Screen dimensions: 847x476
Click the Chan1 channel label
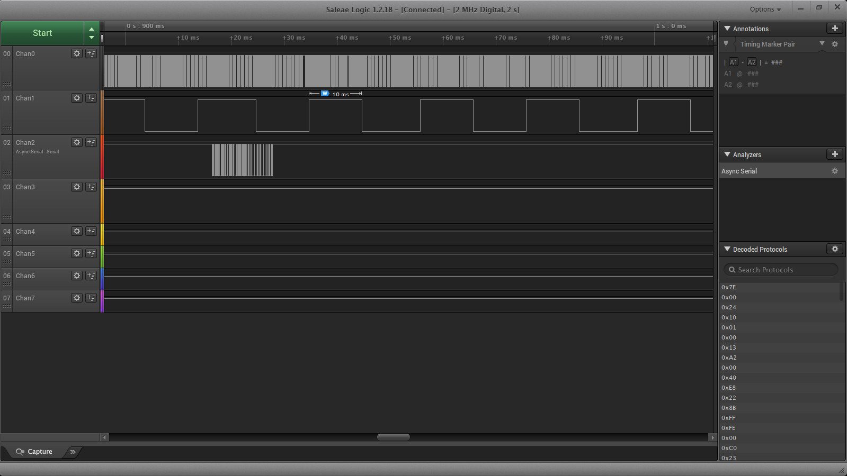(x=25, y=98)
